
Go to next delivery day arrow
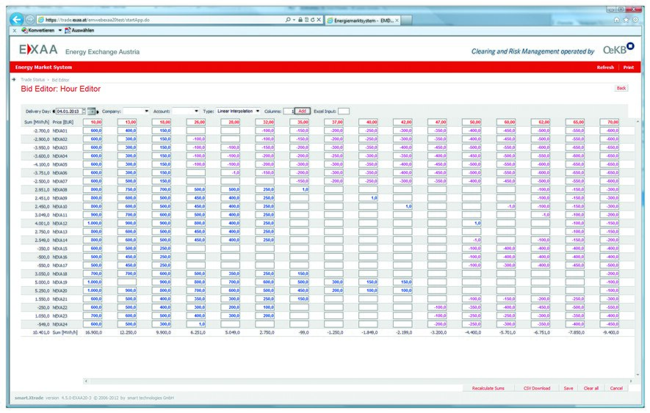(98, 111)
